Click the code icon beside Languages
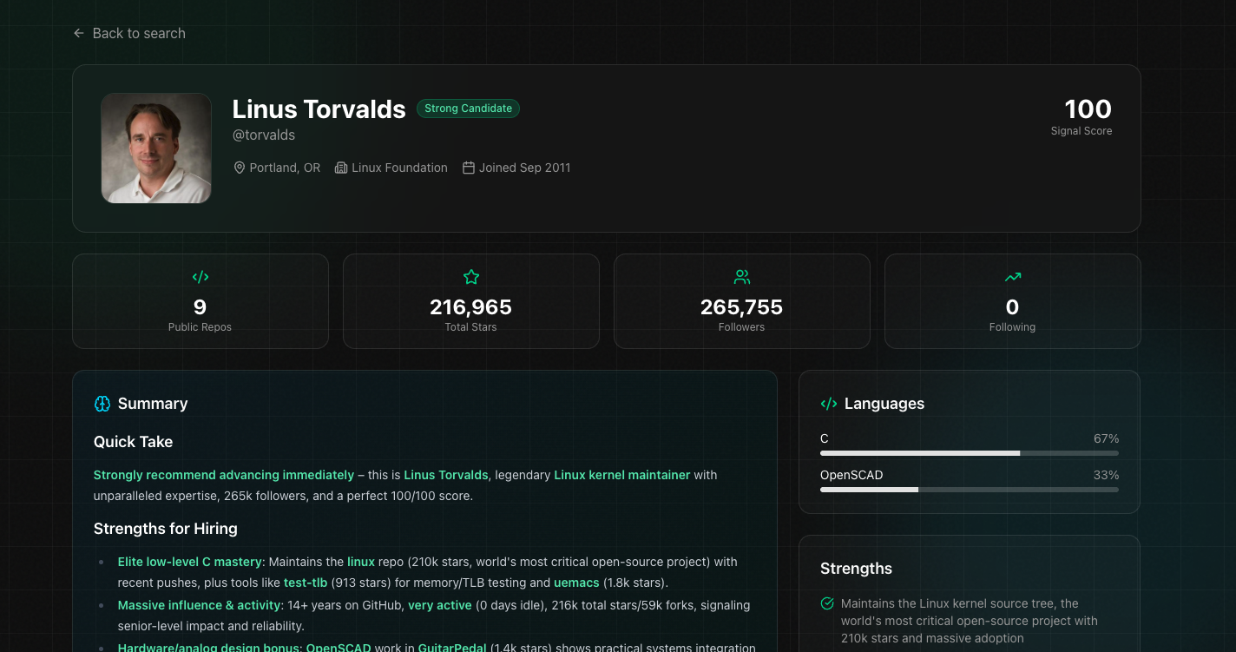This screenshot has height=652, width=1236. click(829, 403)
